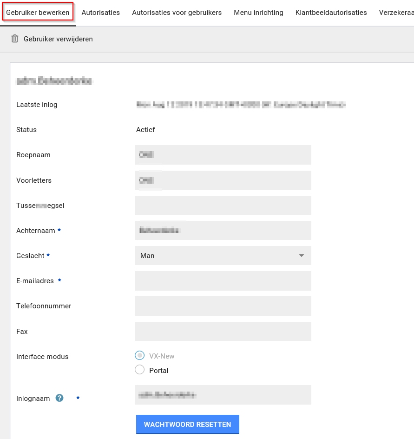The width and height of the screenshot is (414, 439).
Task: Click the E-mailadres input field
Action: click(223, 281)
